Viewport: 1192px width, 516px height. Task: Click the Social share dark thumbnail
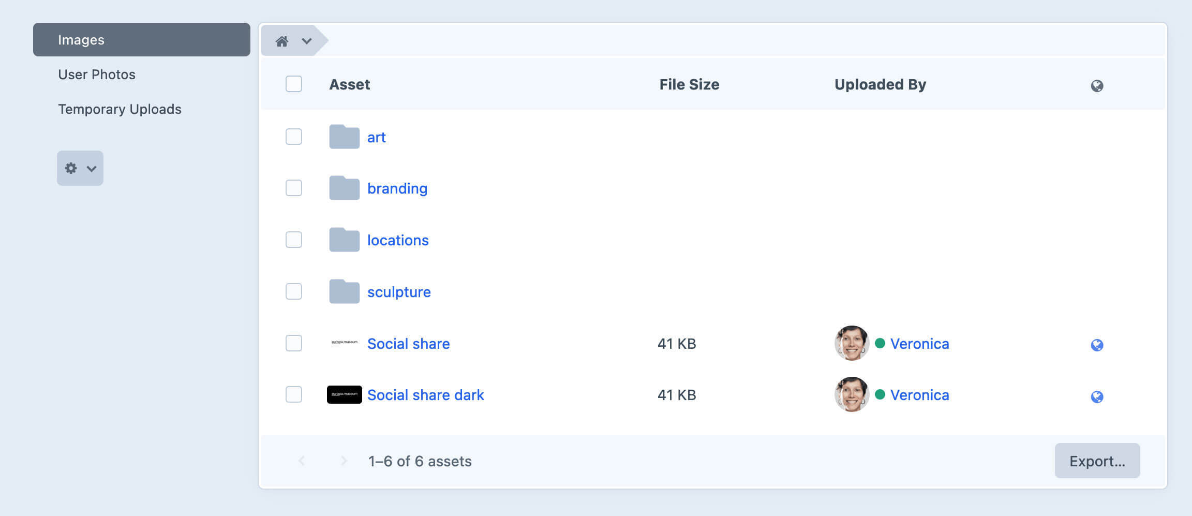tap(345, 394)
